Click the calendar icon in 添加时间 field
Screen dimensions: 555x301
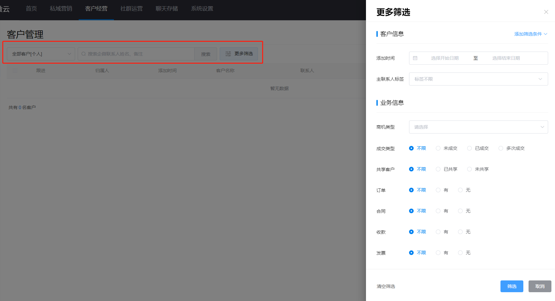pyautogui.click(x=415, y=58)
